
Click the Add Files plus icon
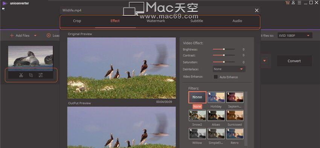click(x=12, y=35)
